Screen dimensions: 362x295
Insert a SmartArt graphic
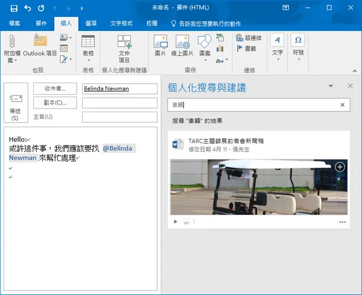pos(220,37)
